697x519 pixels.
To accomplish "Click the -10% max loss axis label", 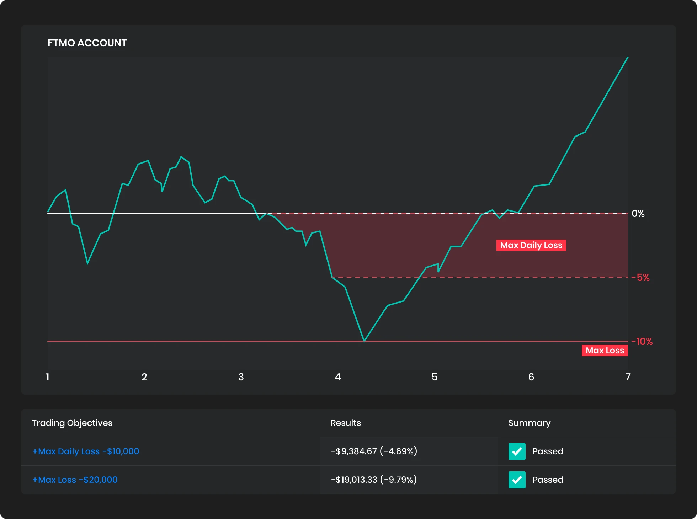I will click(642, 342).
